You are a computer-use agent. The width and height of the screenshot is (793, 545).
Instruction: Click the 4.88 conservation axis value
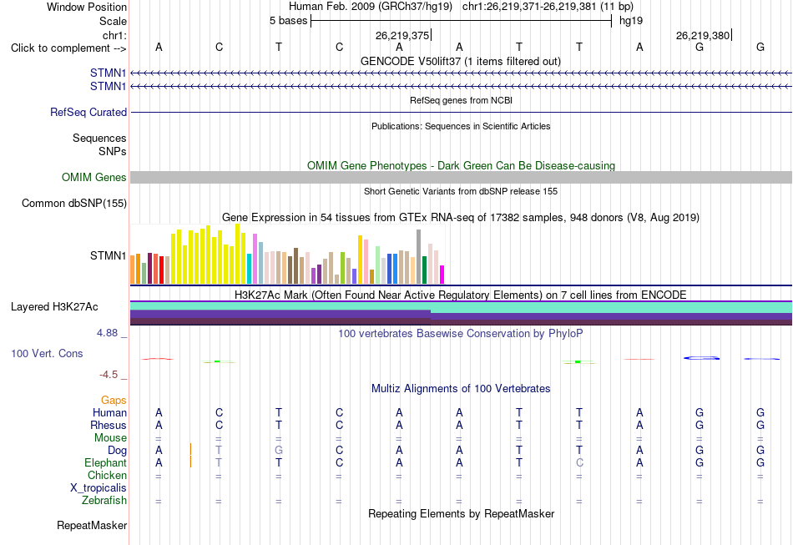[x=107, y=333]
